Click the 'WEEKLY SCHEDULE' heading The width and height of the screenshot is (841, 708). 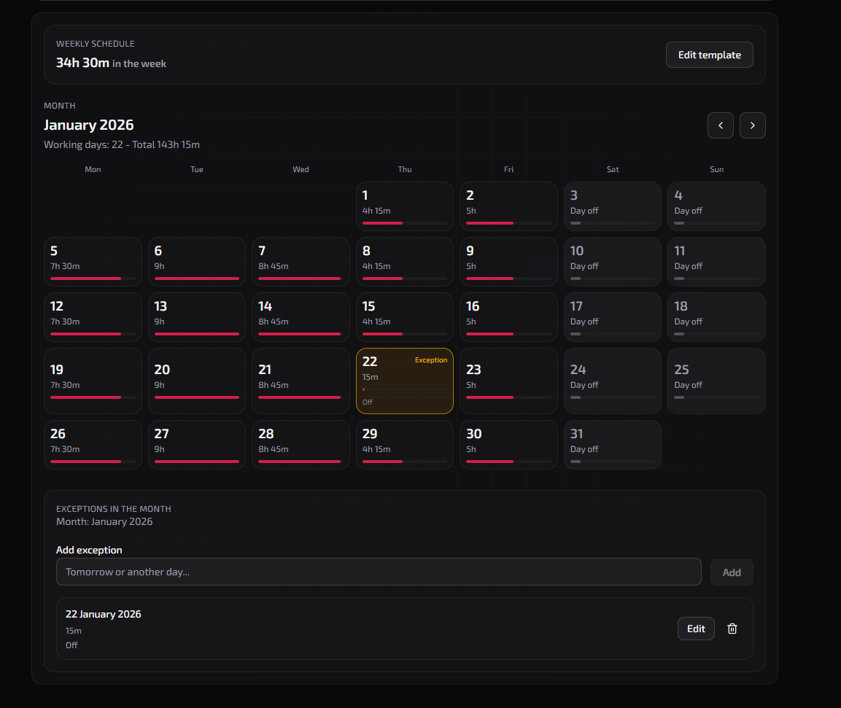(x=96, y=44)
